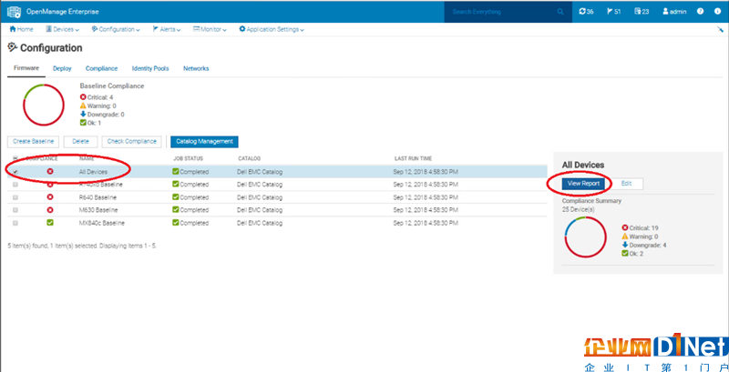Open the Application Settings dropdown menu
The height and width of the screenshot is (372, 729).
[272, 29]
